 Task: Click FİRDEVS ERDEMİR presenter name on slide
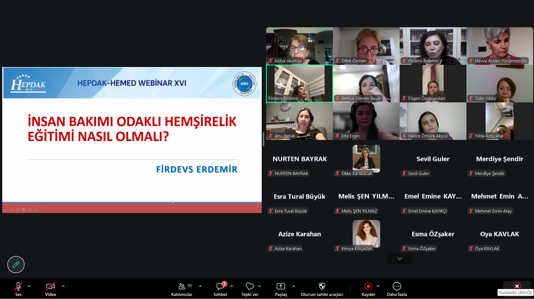(197, 169)
